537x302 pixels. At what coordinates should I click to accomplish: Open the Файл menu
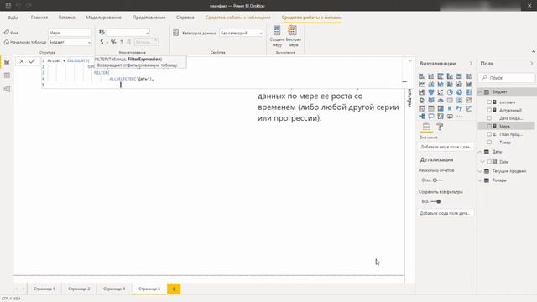click(x=13, y=18)
